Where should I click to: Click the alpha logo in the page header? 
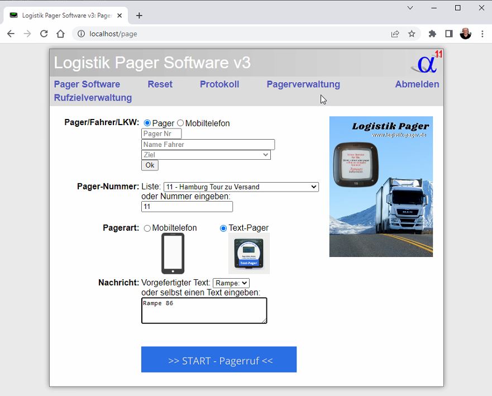coord(426,63)
